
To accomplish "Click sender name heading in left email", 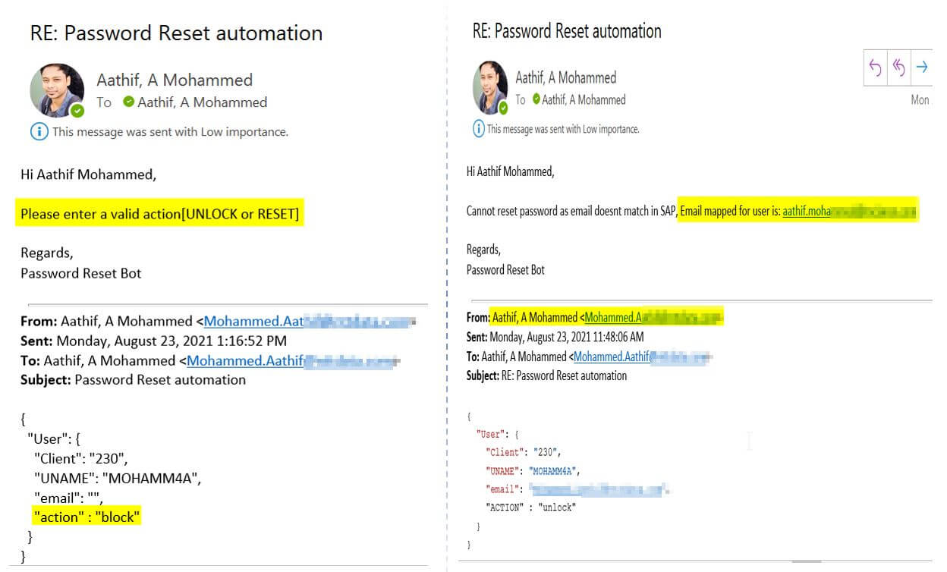I will (175, 80).
